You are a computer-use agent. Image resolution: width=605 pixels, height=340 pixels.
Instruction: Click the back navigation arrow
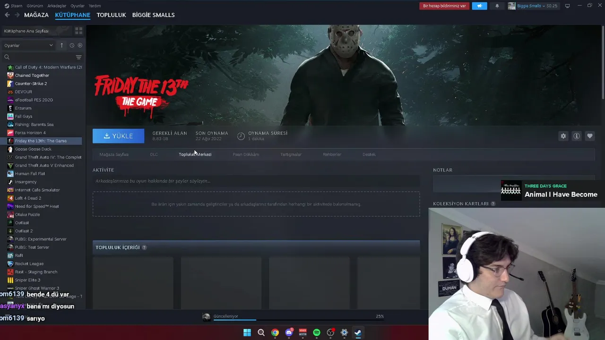pos(7,15)
